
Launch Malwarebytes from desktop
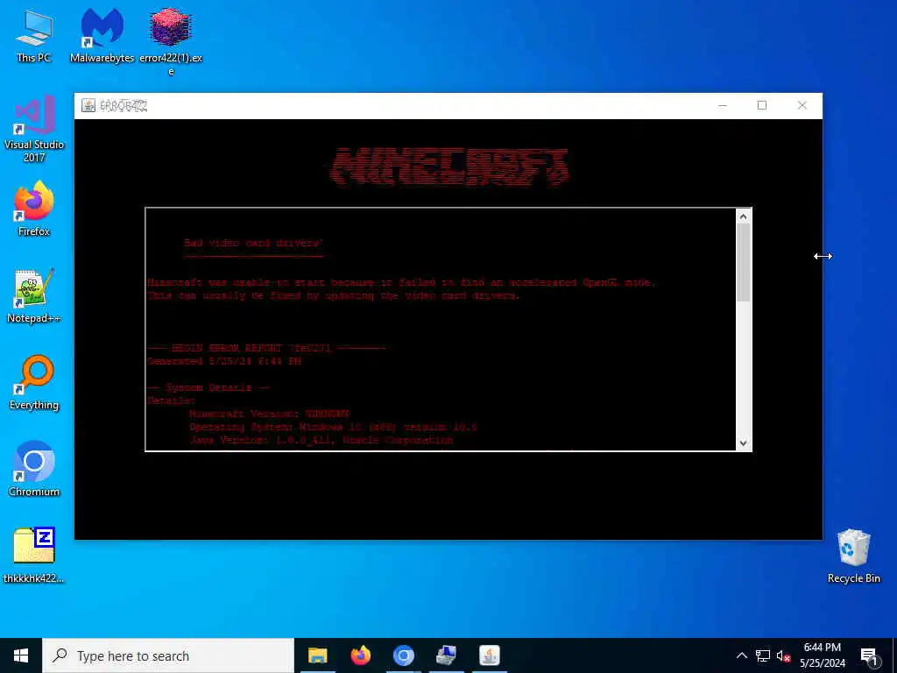click(x=102, y=35)
